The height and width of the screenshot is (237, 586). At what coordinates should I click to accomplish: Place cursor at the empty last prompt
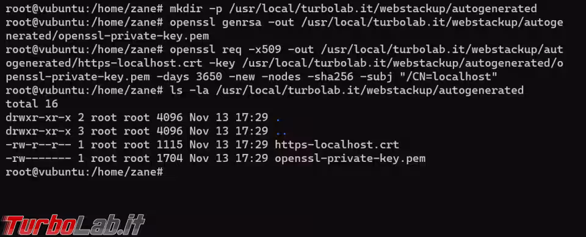click(167, 172)
